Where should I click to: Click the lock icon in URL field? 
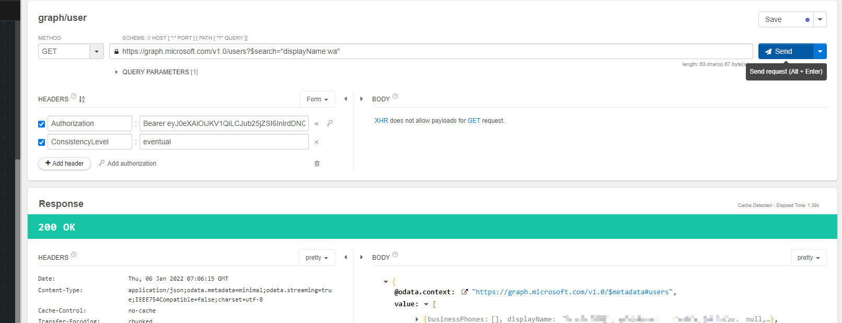point(117,52)
